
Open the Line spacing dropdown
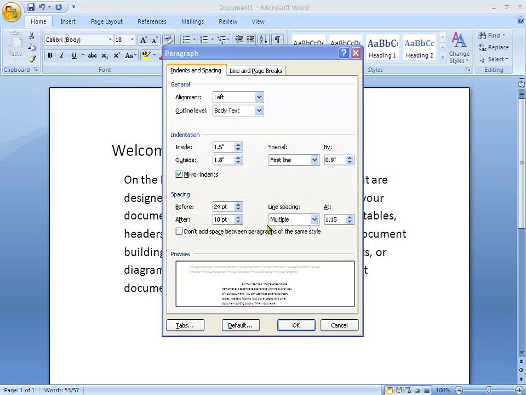(315, 219)
